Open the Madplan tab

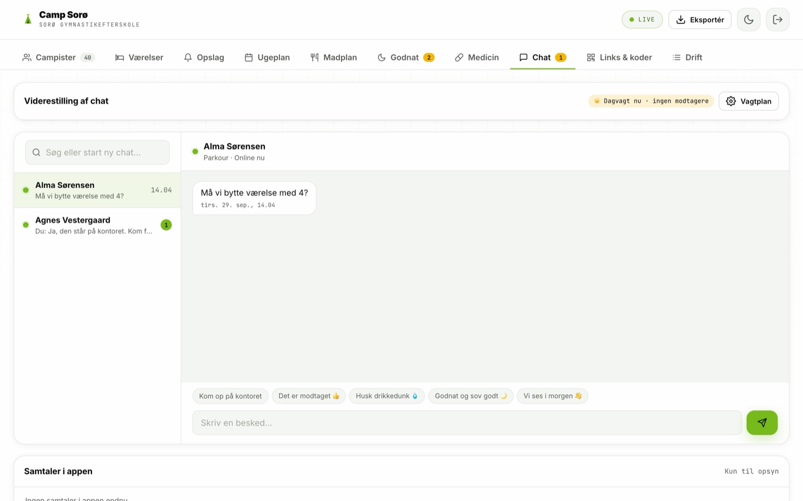[x=334, y=57]
